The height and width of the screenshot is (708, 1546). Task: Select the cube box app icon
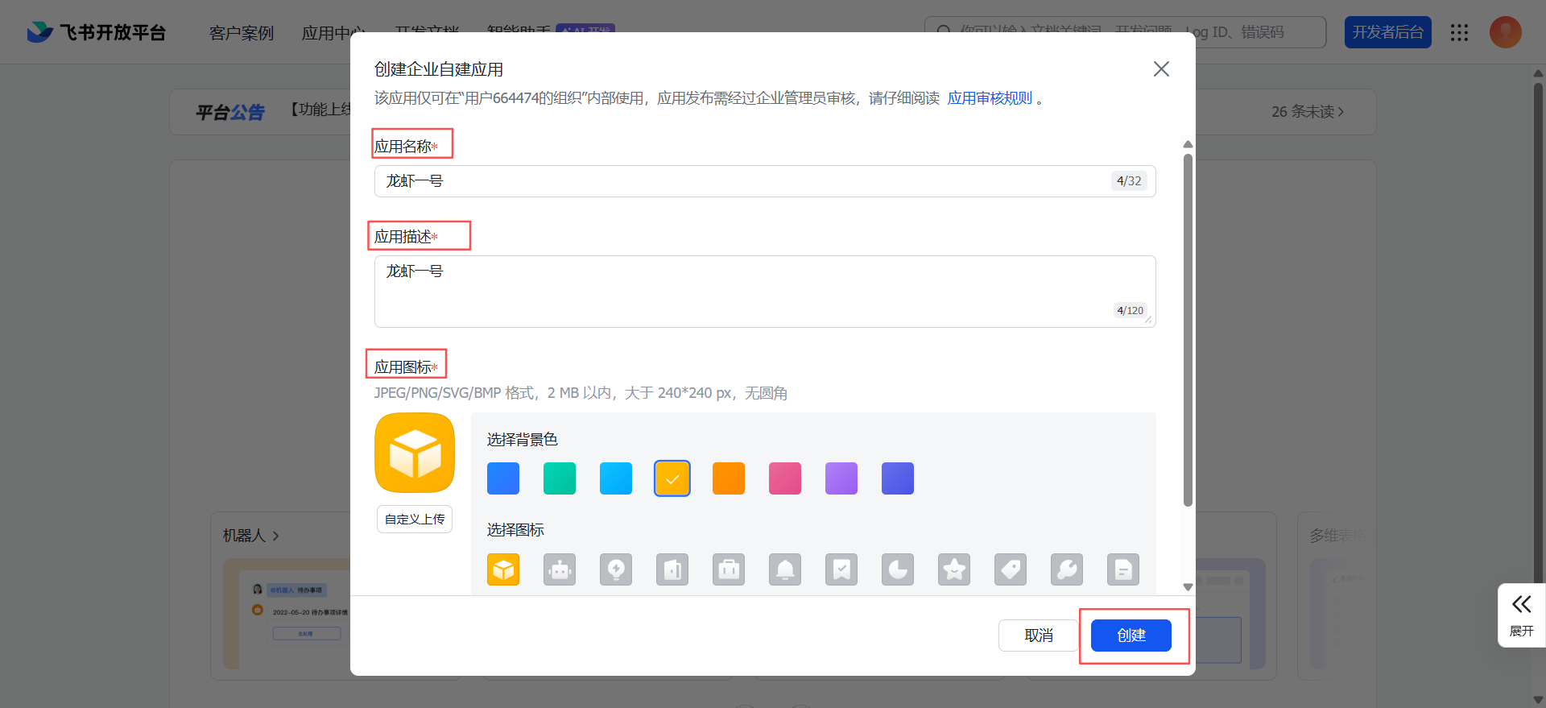(503, 569)
